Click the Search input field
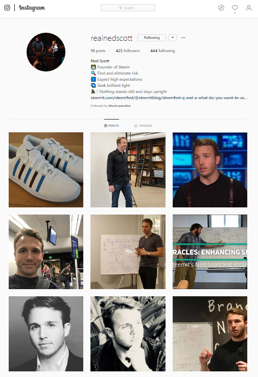 pyautogui.click(x=128, y=8)
